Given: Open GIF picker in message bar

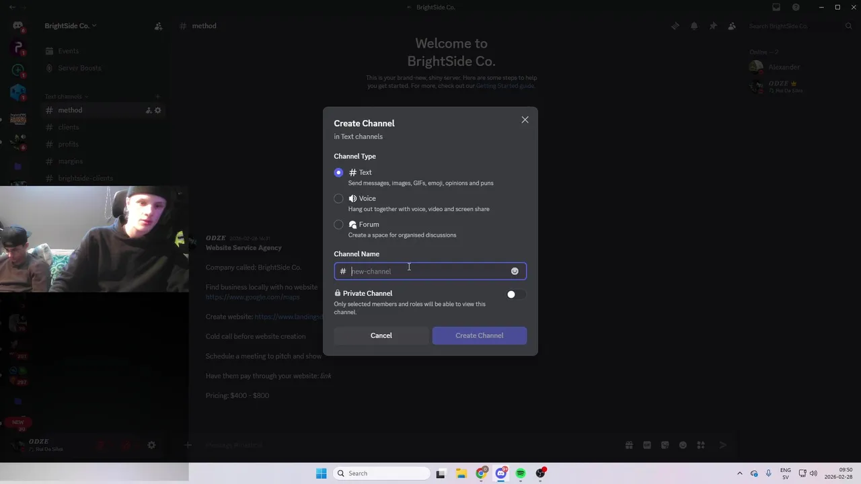Looking at the screenshot, I should pyautogui.click(x=647, y=445).
